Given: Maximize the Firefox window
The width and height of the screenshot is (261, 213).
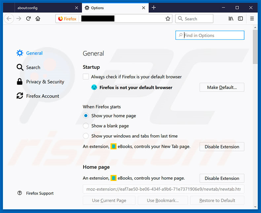Looking at the screenshot, I should coord(237,8).
